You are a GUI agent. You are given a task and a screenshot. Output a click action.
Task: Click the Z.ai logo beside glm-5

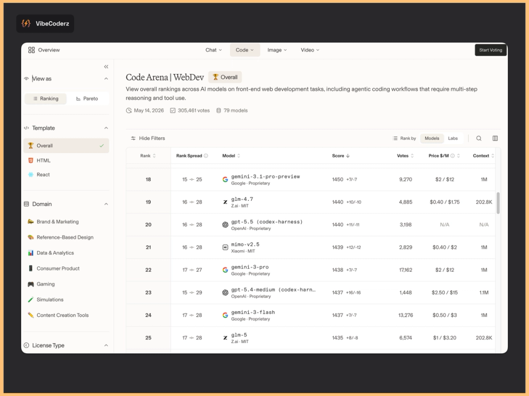[225, 338]
